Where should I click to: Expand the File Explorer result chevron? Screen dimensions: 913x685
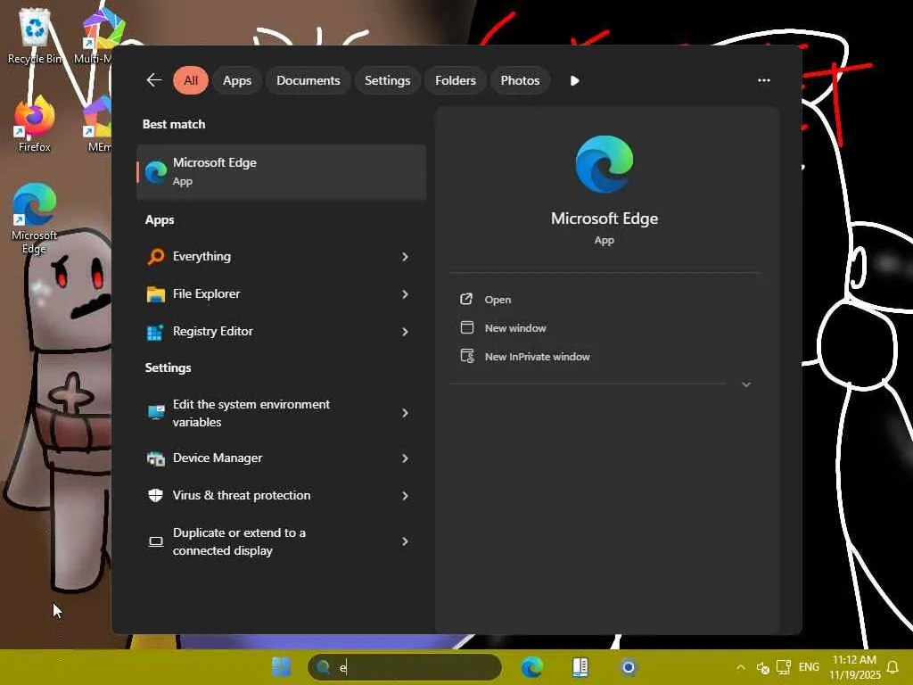(405, 294)
